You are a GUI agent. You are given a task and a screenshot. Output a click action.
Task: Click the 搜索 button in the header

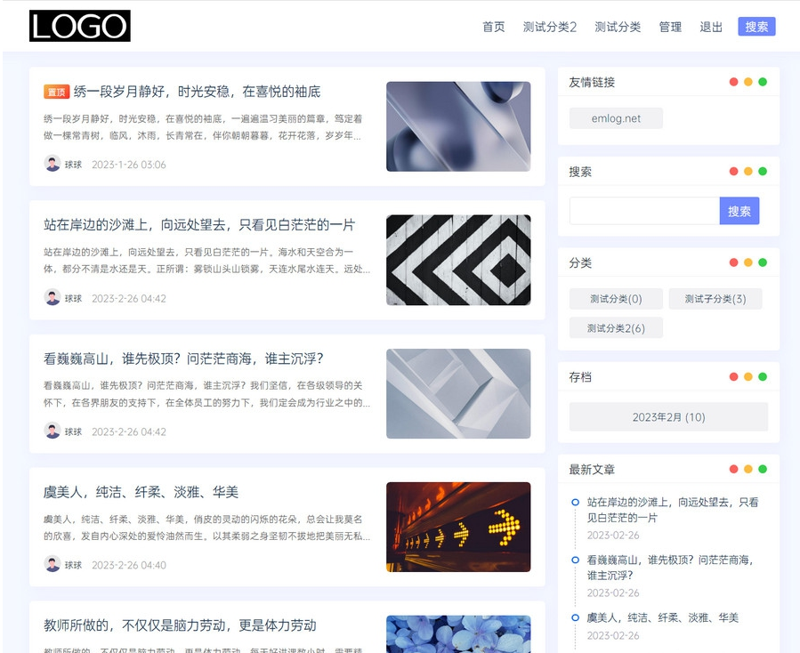pyautogui.click(x=756, y=27)
